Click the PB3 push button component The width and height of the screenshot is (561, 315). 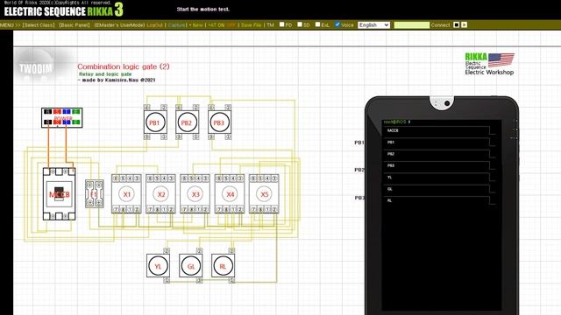click(x=219, y=122)
